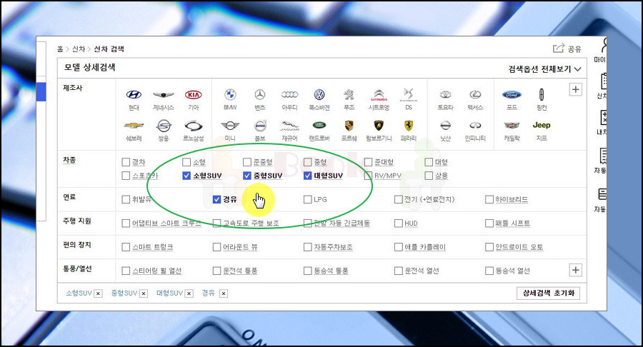
Task: Select the Porsche (포르쉐) logo
Action: 349,126
